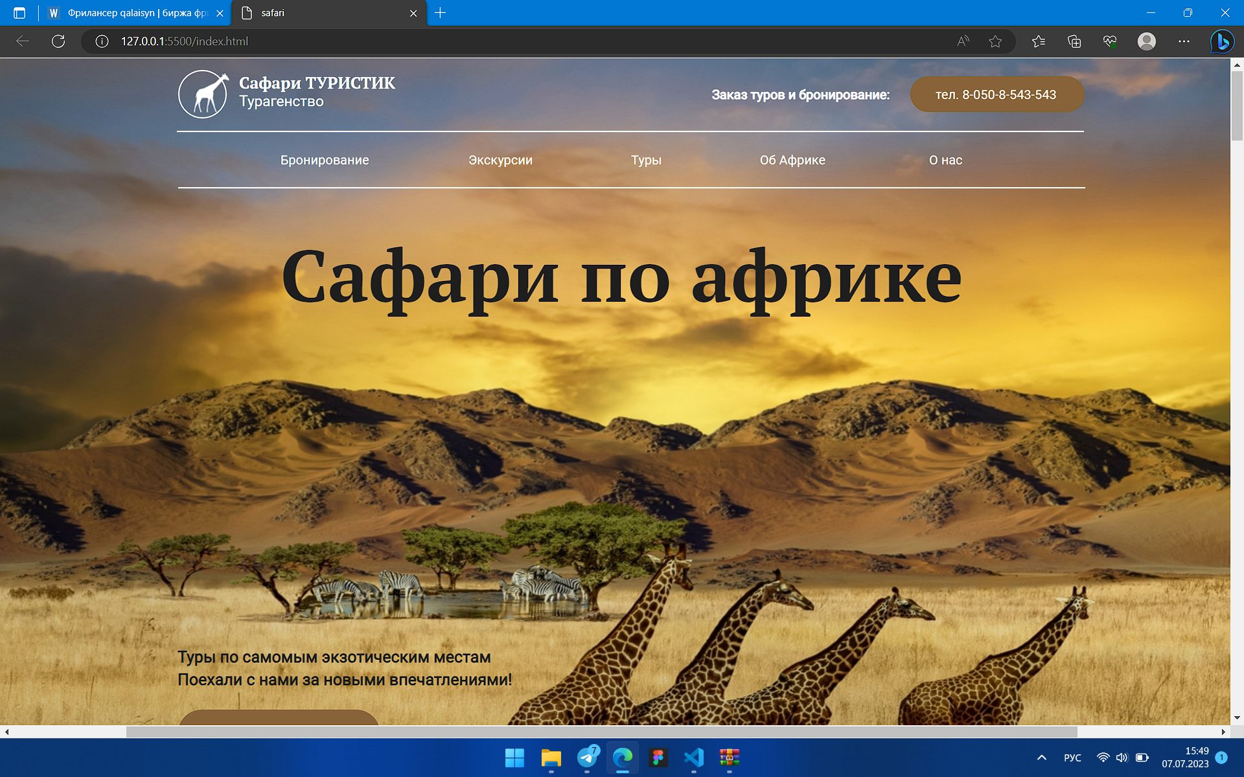Open the Favorites list icon
The height and width of the screenshot is (777, 1244).
tap(1039, 41)
